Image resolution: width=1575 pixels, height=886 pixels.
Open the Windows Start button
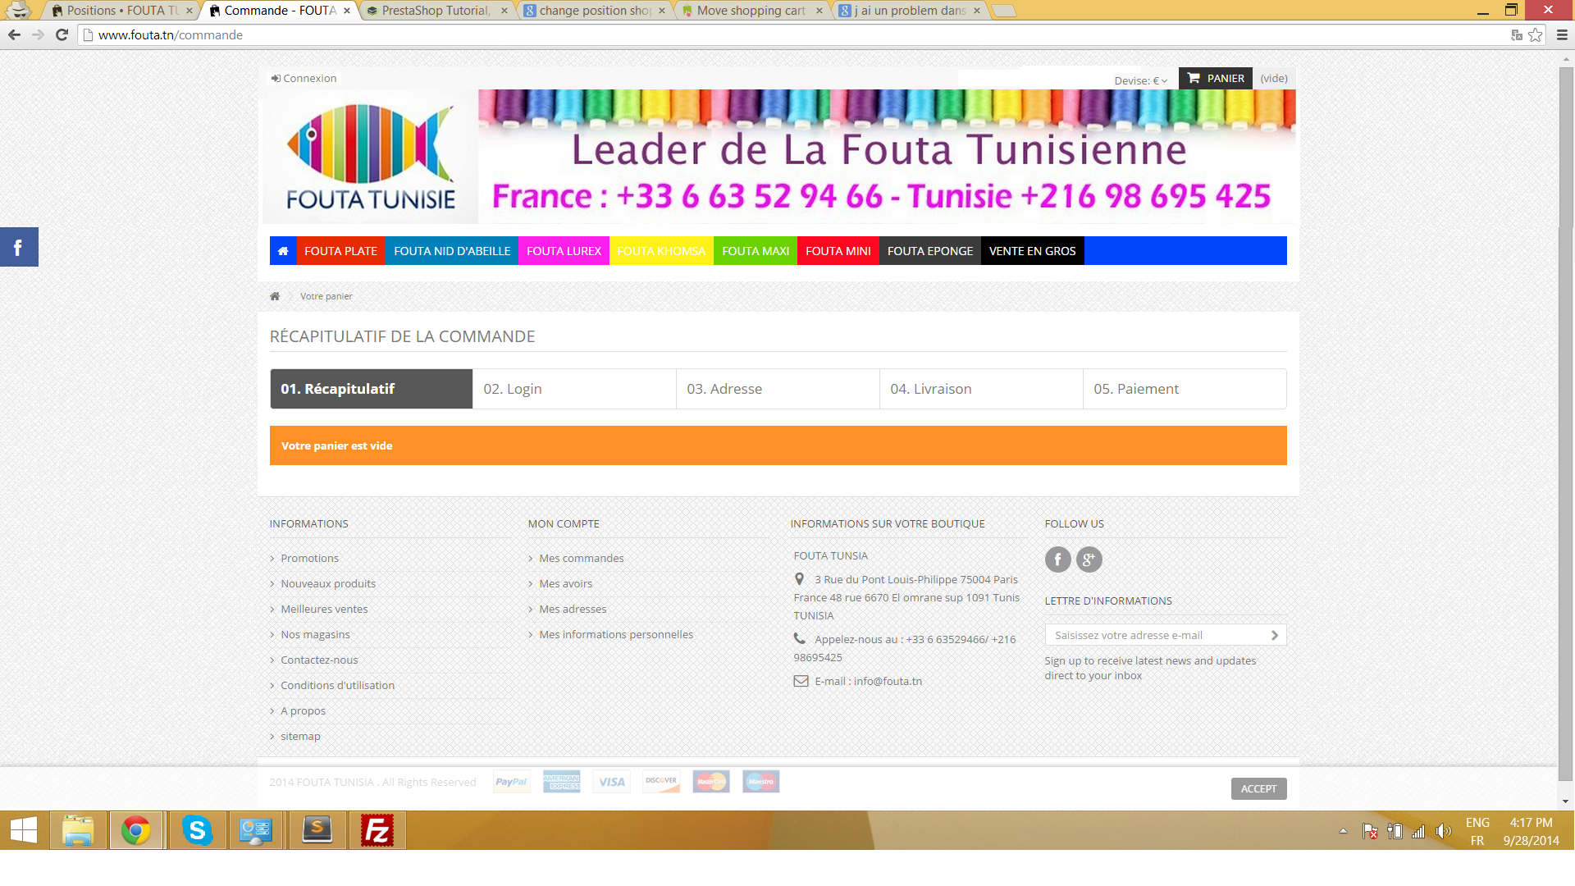point(24,830)
